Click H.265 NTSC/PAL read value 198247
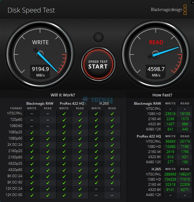 tap(185, 174)
